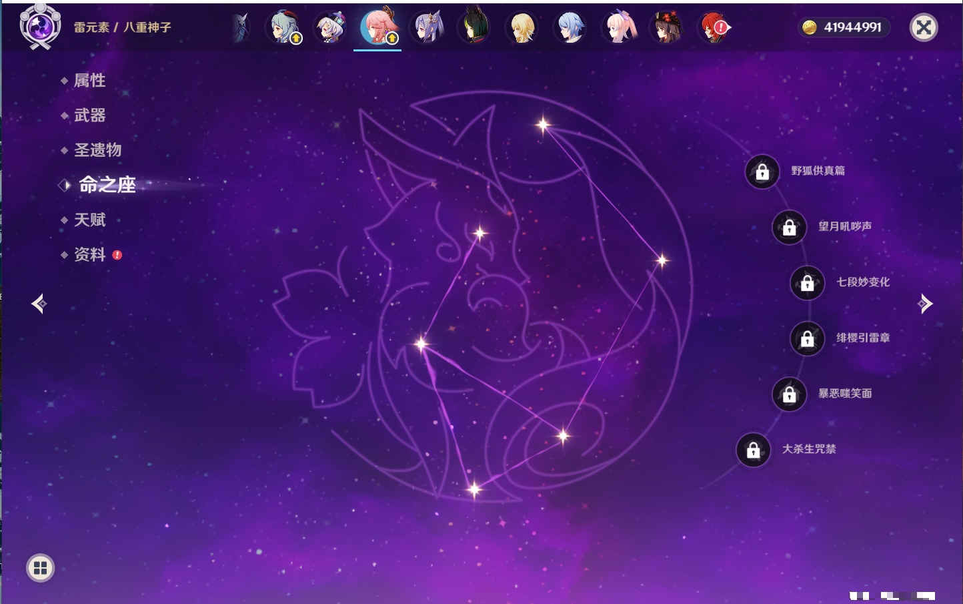Click lock icon for 野狐供真篇

point(762,172)
